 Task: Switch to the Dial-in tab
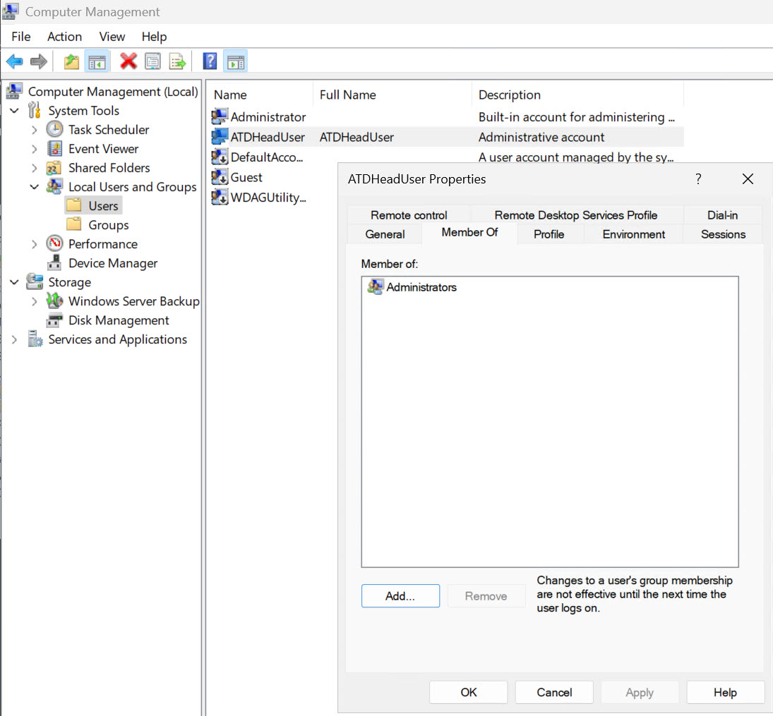[722, 215]
